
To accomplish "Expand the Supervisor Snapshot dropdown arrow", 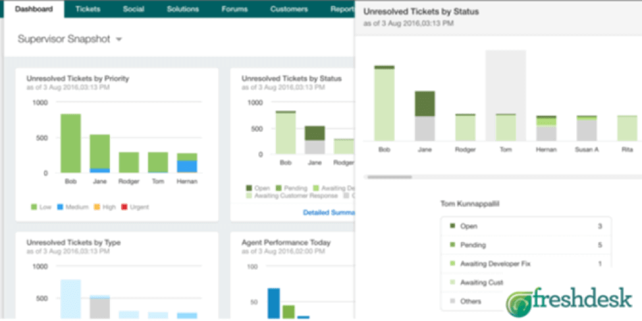I will coord(119,40).
